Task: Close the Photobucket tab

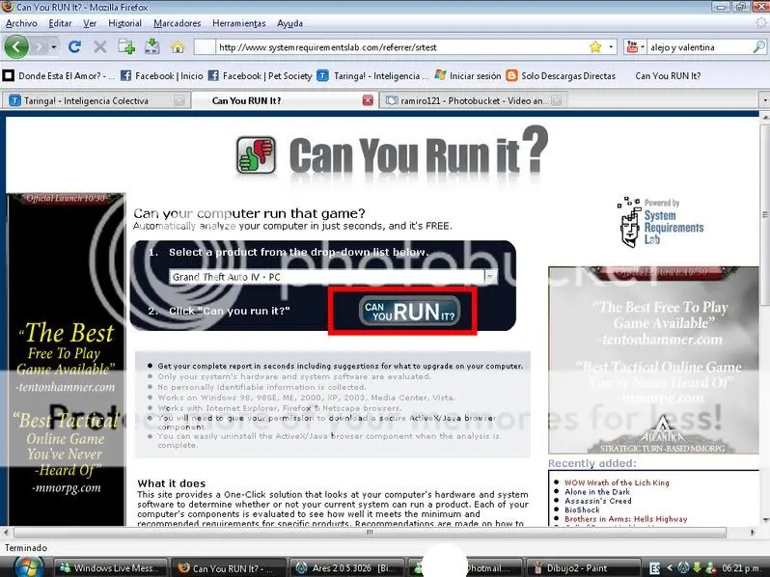Action: pyautogui.click(x=556, y=100)
